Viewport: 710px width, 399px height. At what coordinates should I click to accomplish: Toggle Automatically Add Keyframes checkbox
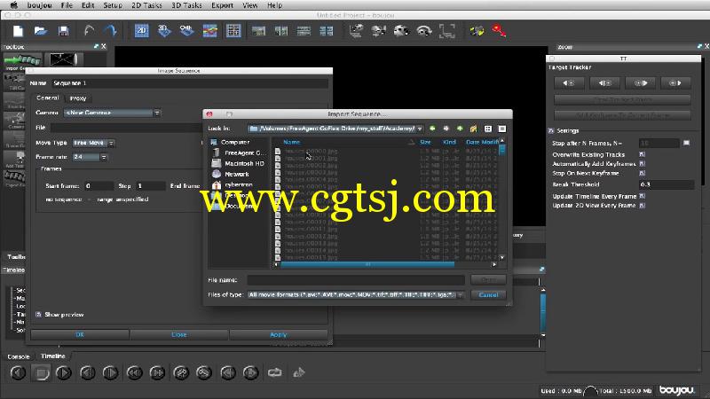[x=642, y=164]
